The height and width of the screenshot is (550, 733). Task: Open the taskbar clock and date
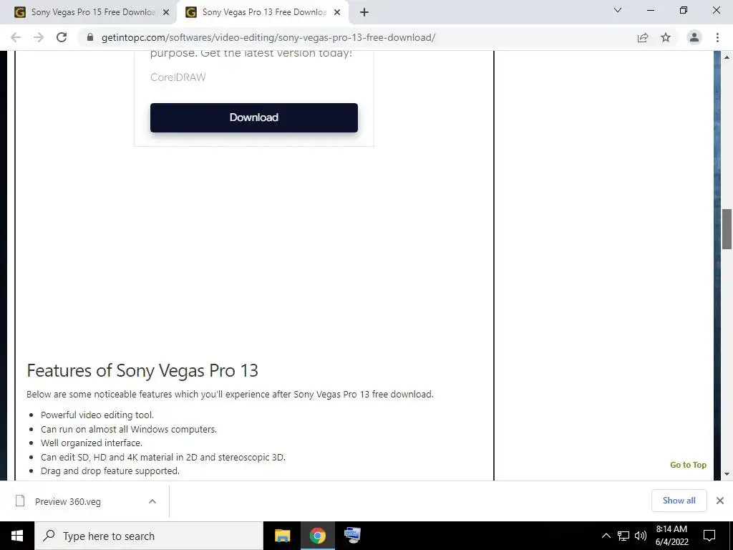pyautogui.click(x=671, y=536)
